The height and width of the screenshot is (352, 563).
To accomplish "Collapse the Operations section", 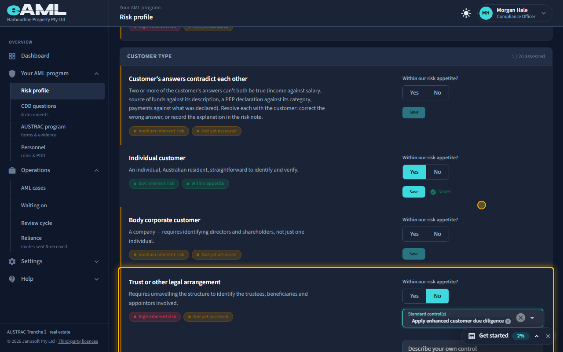I will point(97,170).
